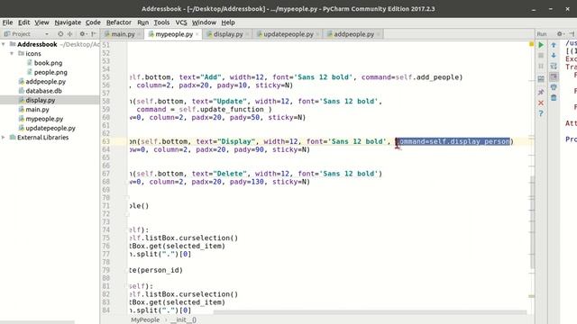Toggle soft-wrap in the Run console
Viewport: 577px width, 324px height.
pyautogui.click(x=554, y=66)
